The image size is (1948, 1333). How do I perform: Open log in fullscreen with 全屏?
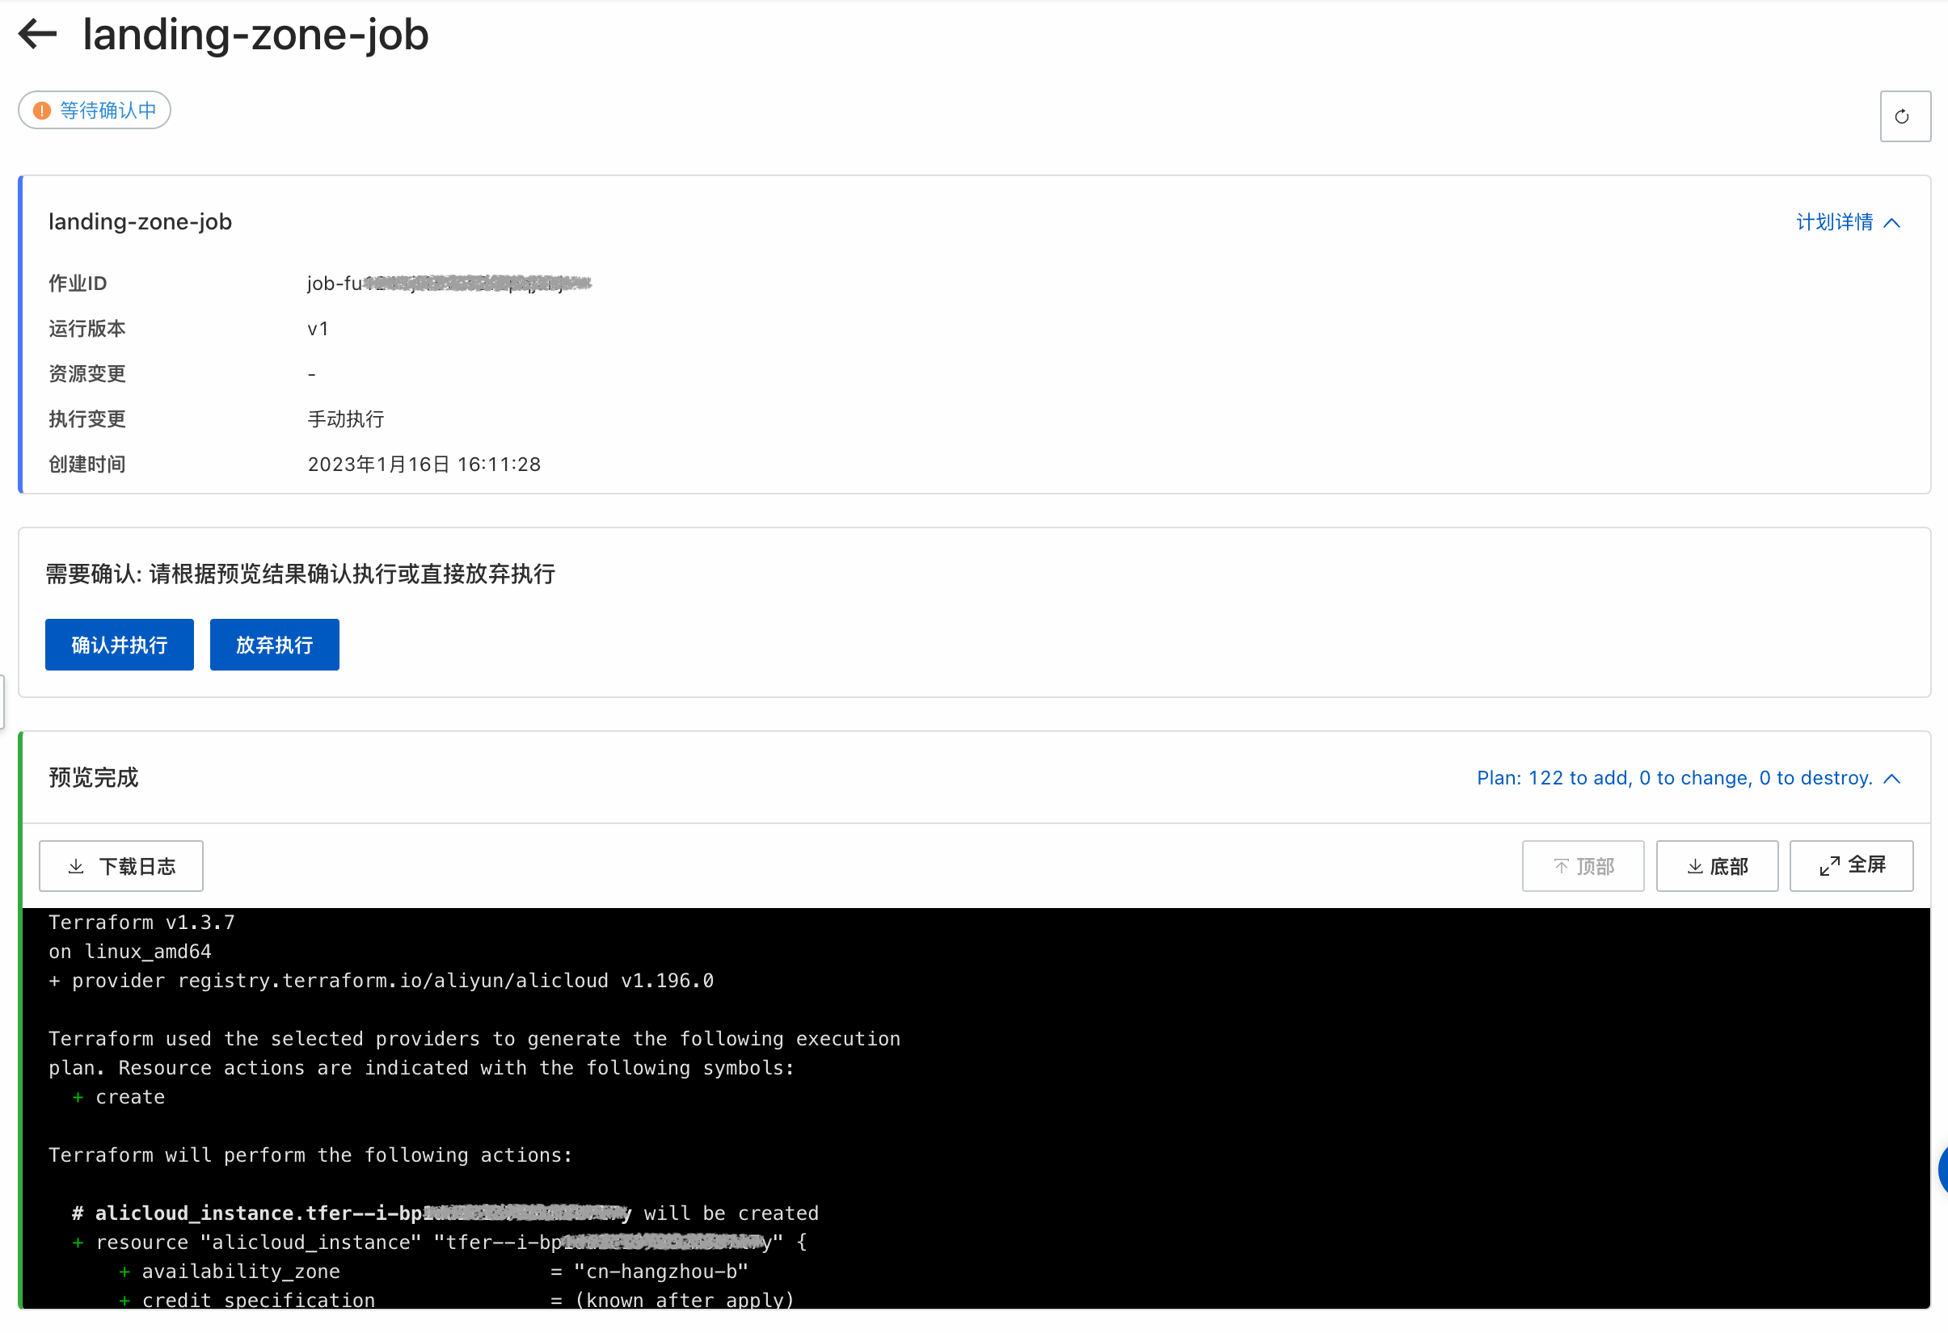point(1851,866)
